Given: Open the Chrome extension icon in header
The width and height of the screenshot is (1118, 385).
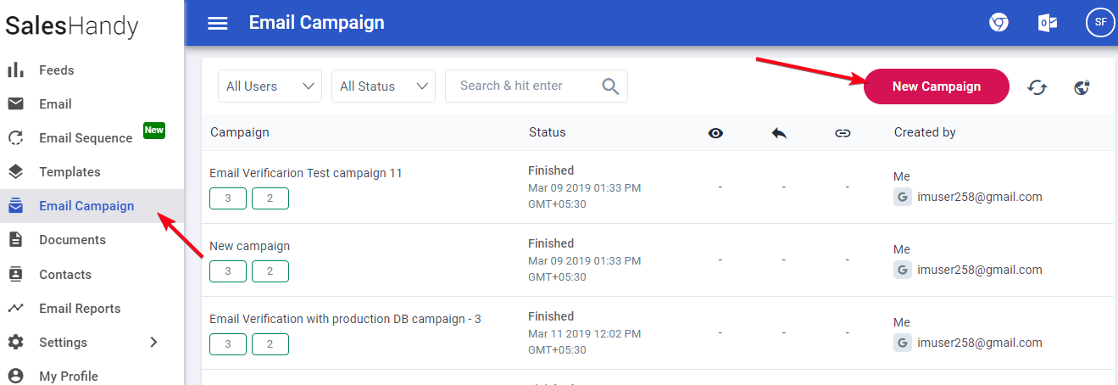Looking at the screenshot, I should point(999,23).
